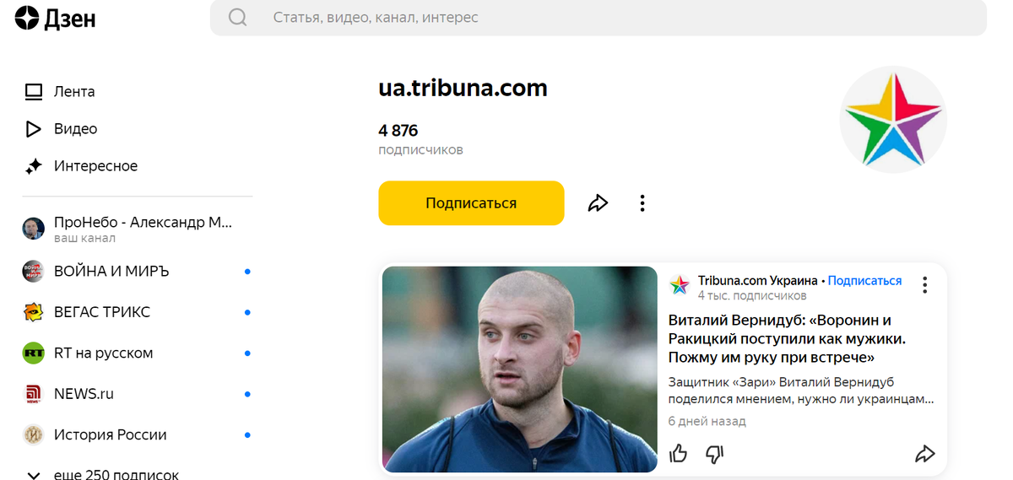Click the small Tribuna.com Украина channel icon
The height and width of the screenshot is (480, 1013).
coord(680,285)
